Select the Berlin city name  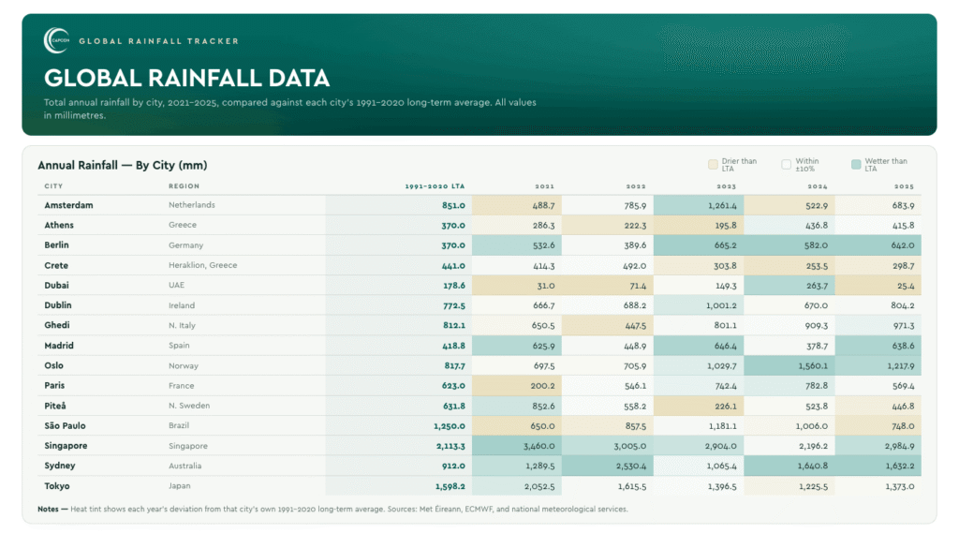click(56, 245)
